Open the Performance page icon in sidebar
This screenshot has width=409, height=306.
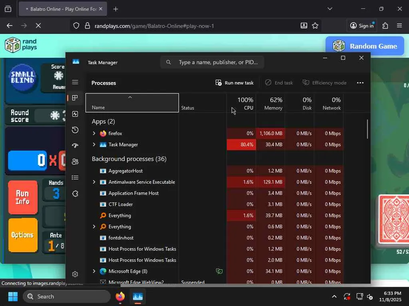(75, 114)
